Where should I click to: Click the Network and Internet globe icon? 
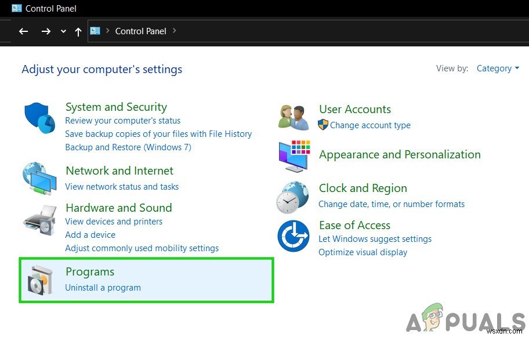pos(38,178)
